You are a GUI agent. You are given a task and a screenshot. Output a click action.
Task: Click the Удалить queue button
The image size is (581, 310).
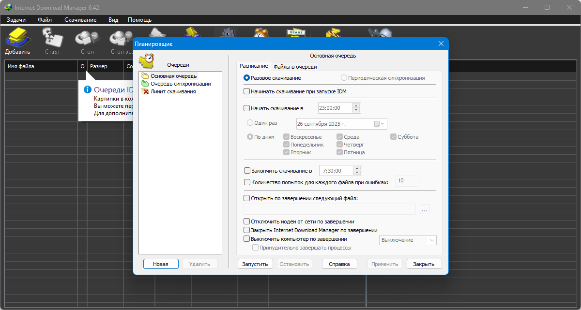pos(200,264)
